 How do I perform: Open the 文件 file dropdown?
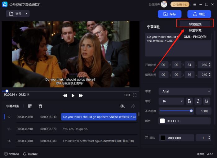pos(18,14)
